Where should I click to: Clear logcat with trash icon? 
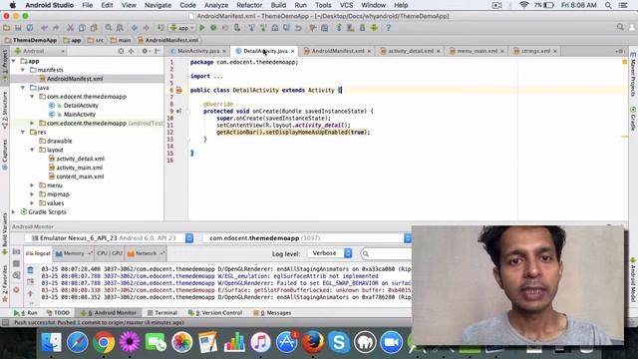tap(31, 269)
